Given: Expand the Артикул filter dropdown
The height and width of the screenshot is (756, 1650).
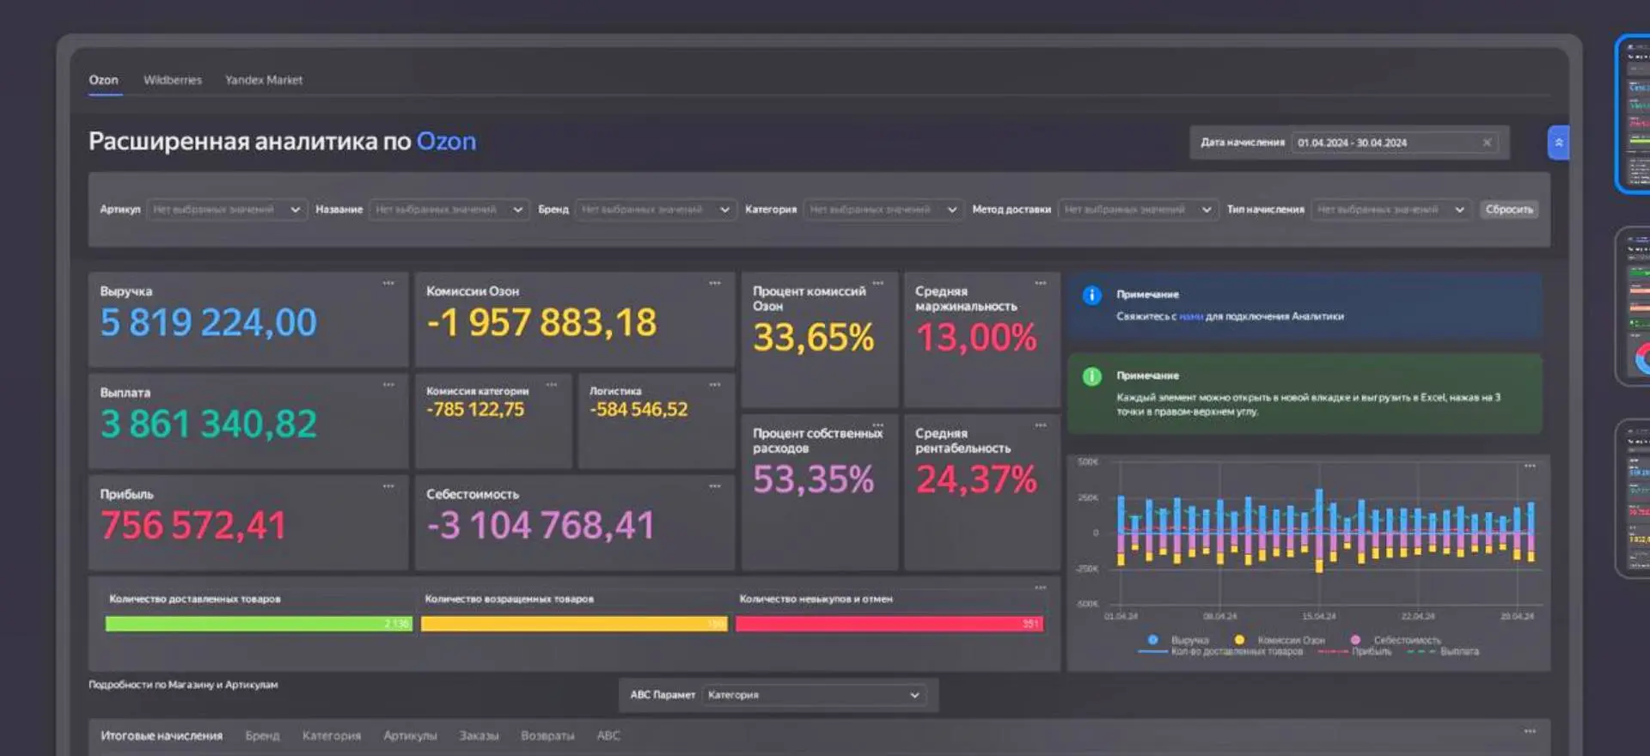Looking at the screenshot, I should (226, 210).
